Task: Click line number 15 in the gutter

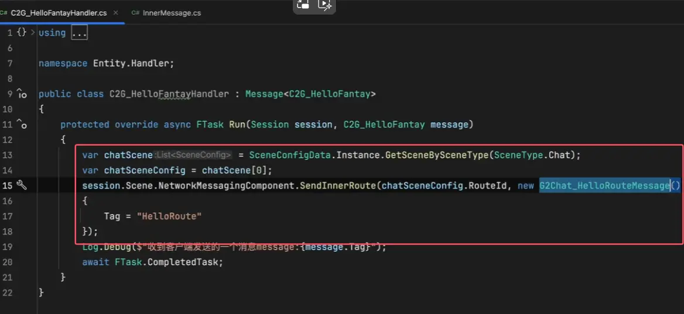Action: point(8,186)
